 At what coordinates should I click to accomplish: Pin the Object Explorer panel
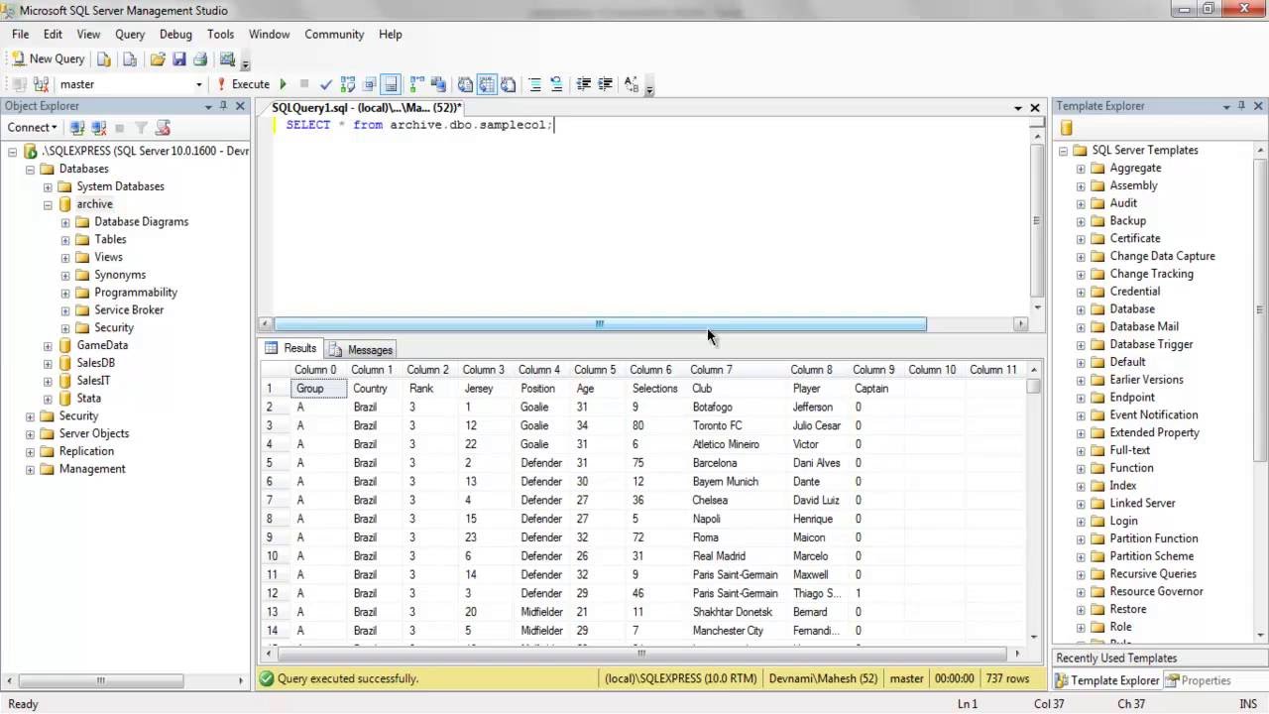(x=224, y=106)
